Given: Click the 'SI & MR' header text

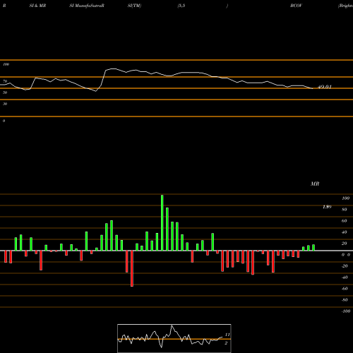Looking at the screenshot, I should (37, 6).
